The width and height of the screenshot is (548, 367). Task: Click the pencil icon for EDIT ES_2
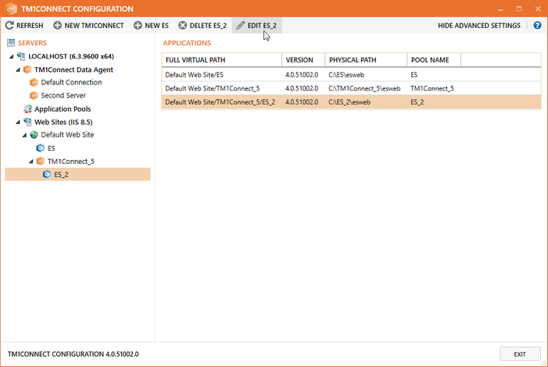pyautogui.click(x=241, y=25)
